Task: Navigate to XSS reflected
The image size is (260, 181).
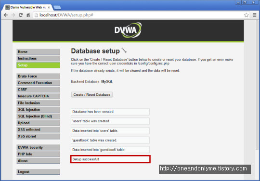Action: pyautogui.click(x=39, y=129)
